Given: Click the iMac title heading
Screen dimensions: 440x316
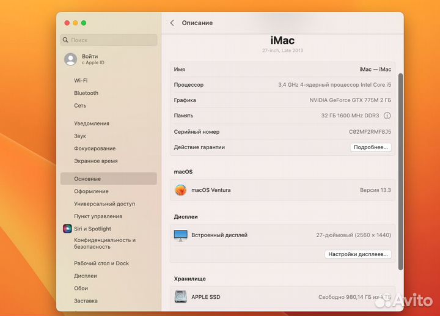Looking at the screenshot, I should pos(282,40).
